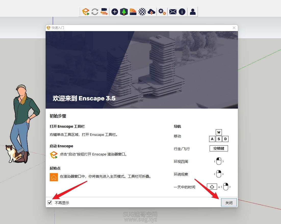Screen dimensions: 281x224
Task: Click the 初始步骤 heading
Action: [x=58, y=116]
